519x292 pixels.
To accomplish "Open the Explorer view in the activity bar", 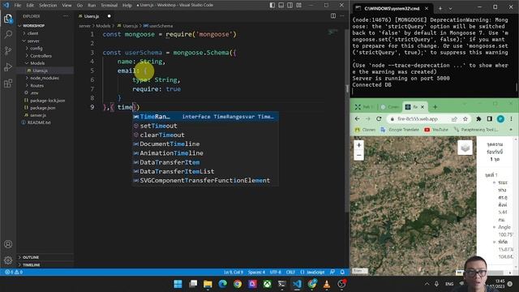I will point(8,19).
